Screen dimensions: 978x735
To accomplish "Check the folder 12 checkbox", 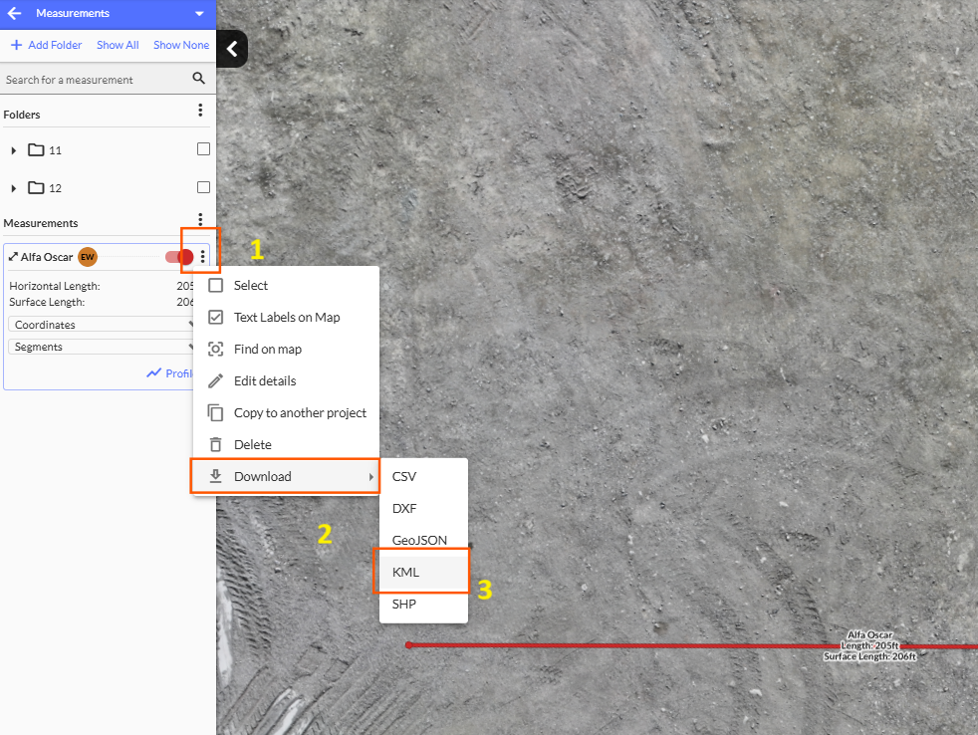I will click(x=203, y=187).
